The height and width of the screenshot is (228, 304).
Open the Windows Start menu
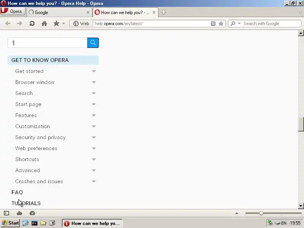point(10,223)
